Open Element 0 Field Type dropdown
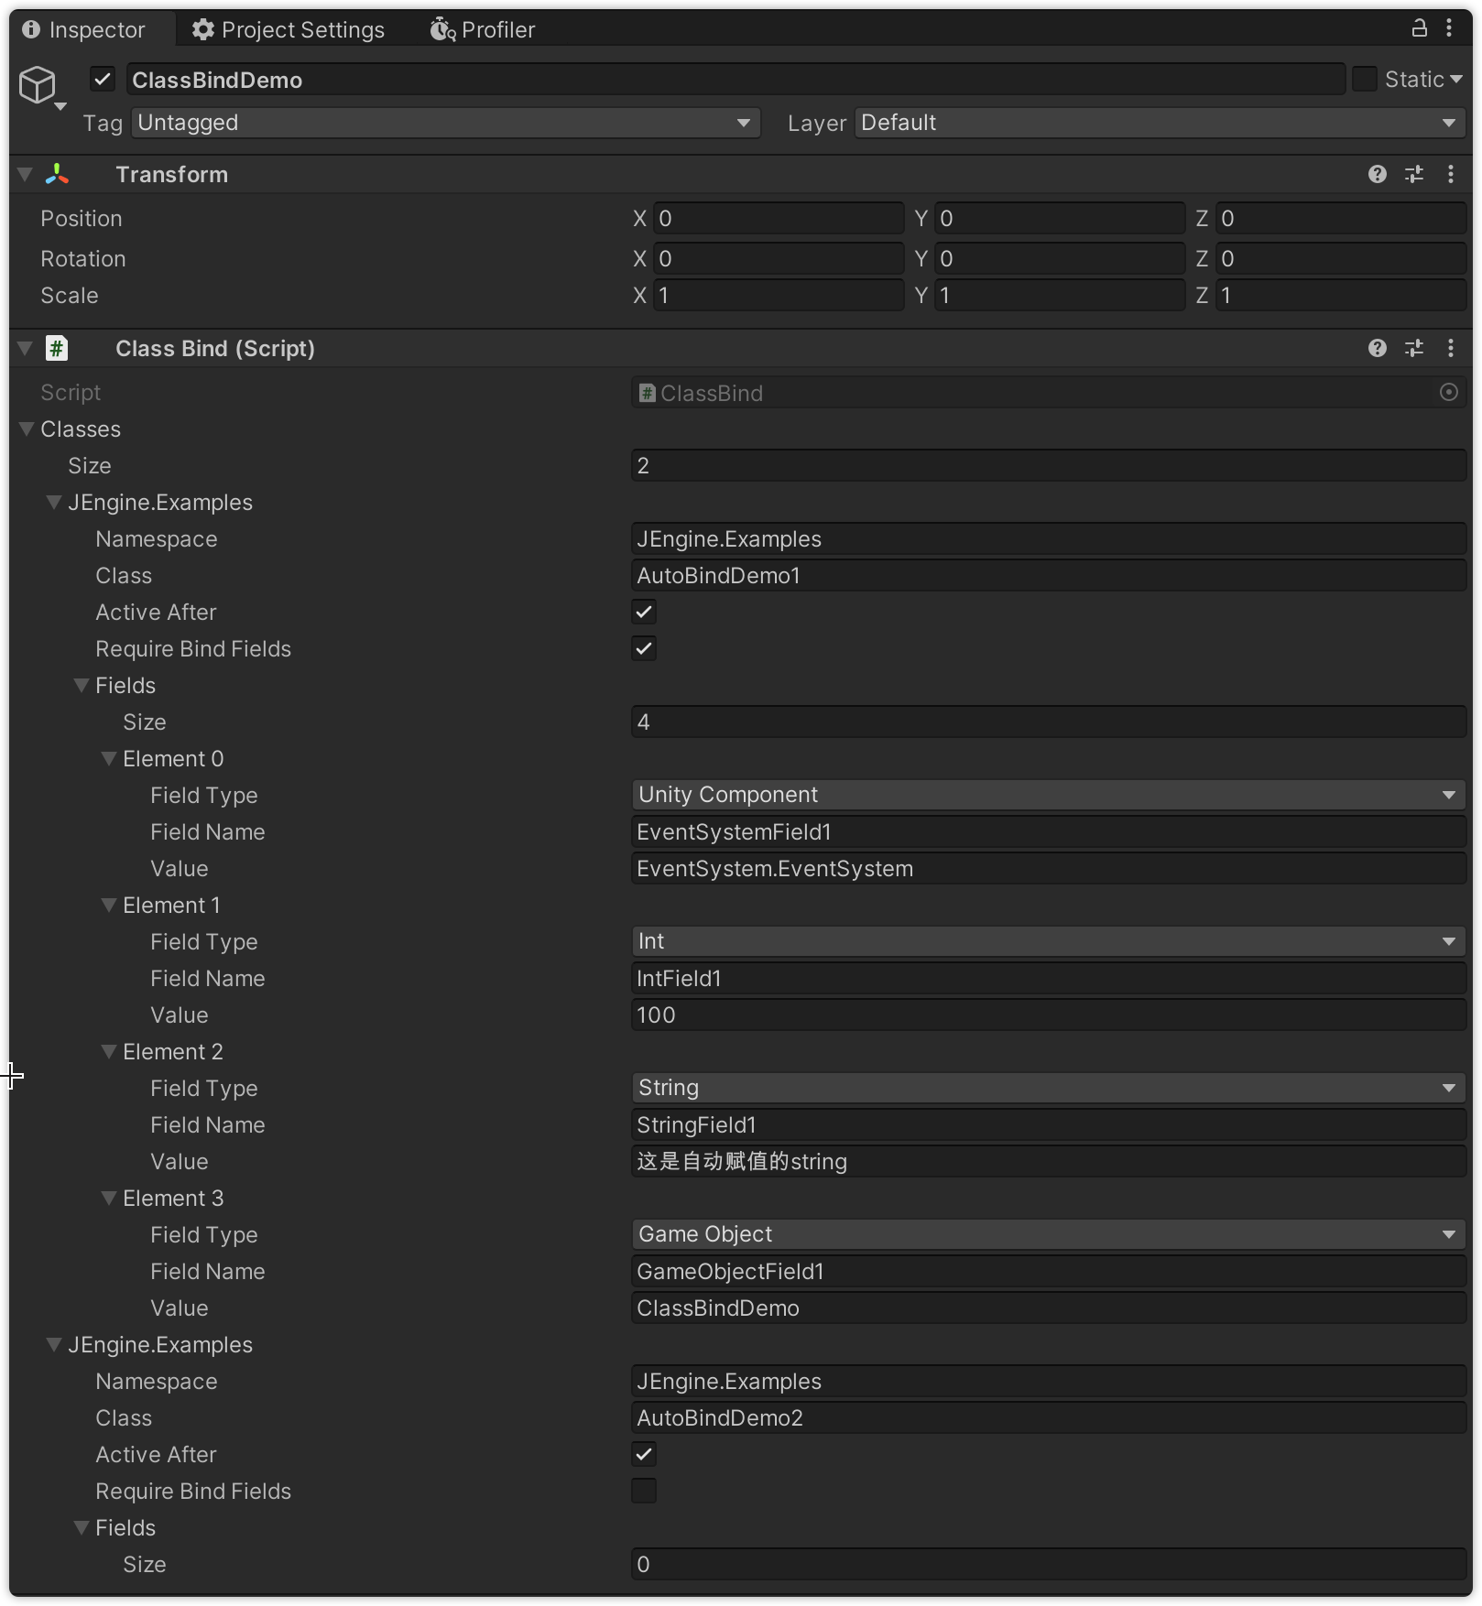Screen dimensions: 1482x1606 pos(1048,795)
